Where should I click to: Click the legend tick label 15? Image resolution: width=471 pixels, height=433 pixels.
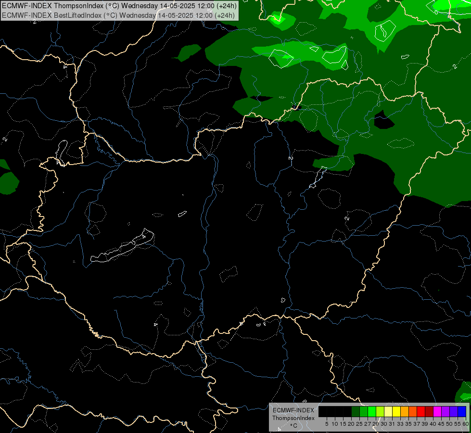coord(343,424)
